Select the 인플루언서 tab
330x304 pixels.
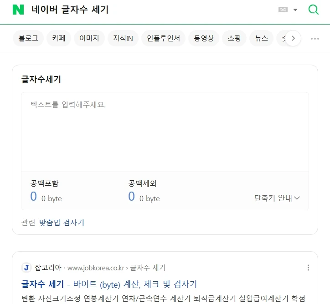click(163, 38)
